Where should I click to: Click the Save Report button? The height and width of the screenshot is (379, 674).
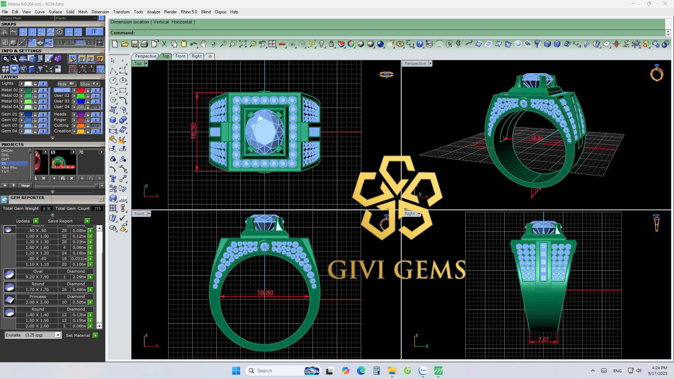coord(68,221)
